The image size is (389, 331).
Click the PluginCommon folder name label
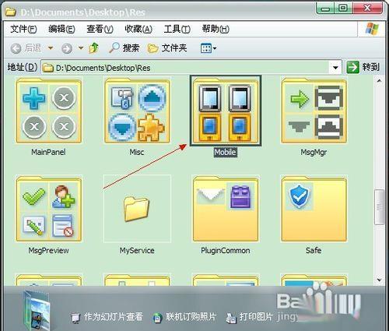click(x=226, y=251)
